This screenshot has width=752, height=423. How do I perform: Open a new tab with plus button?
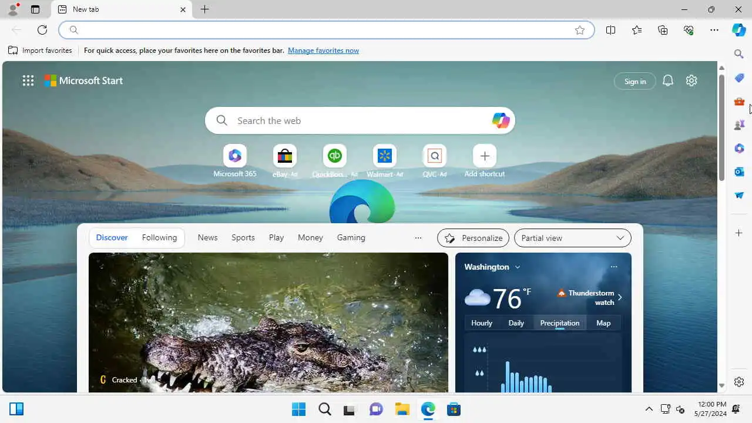(x=204, y=9)
